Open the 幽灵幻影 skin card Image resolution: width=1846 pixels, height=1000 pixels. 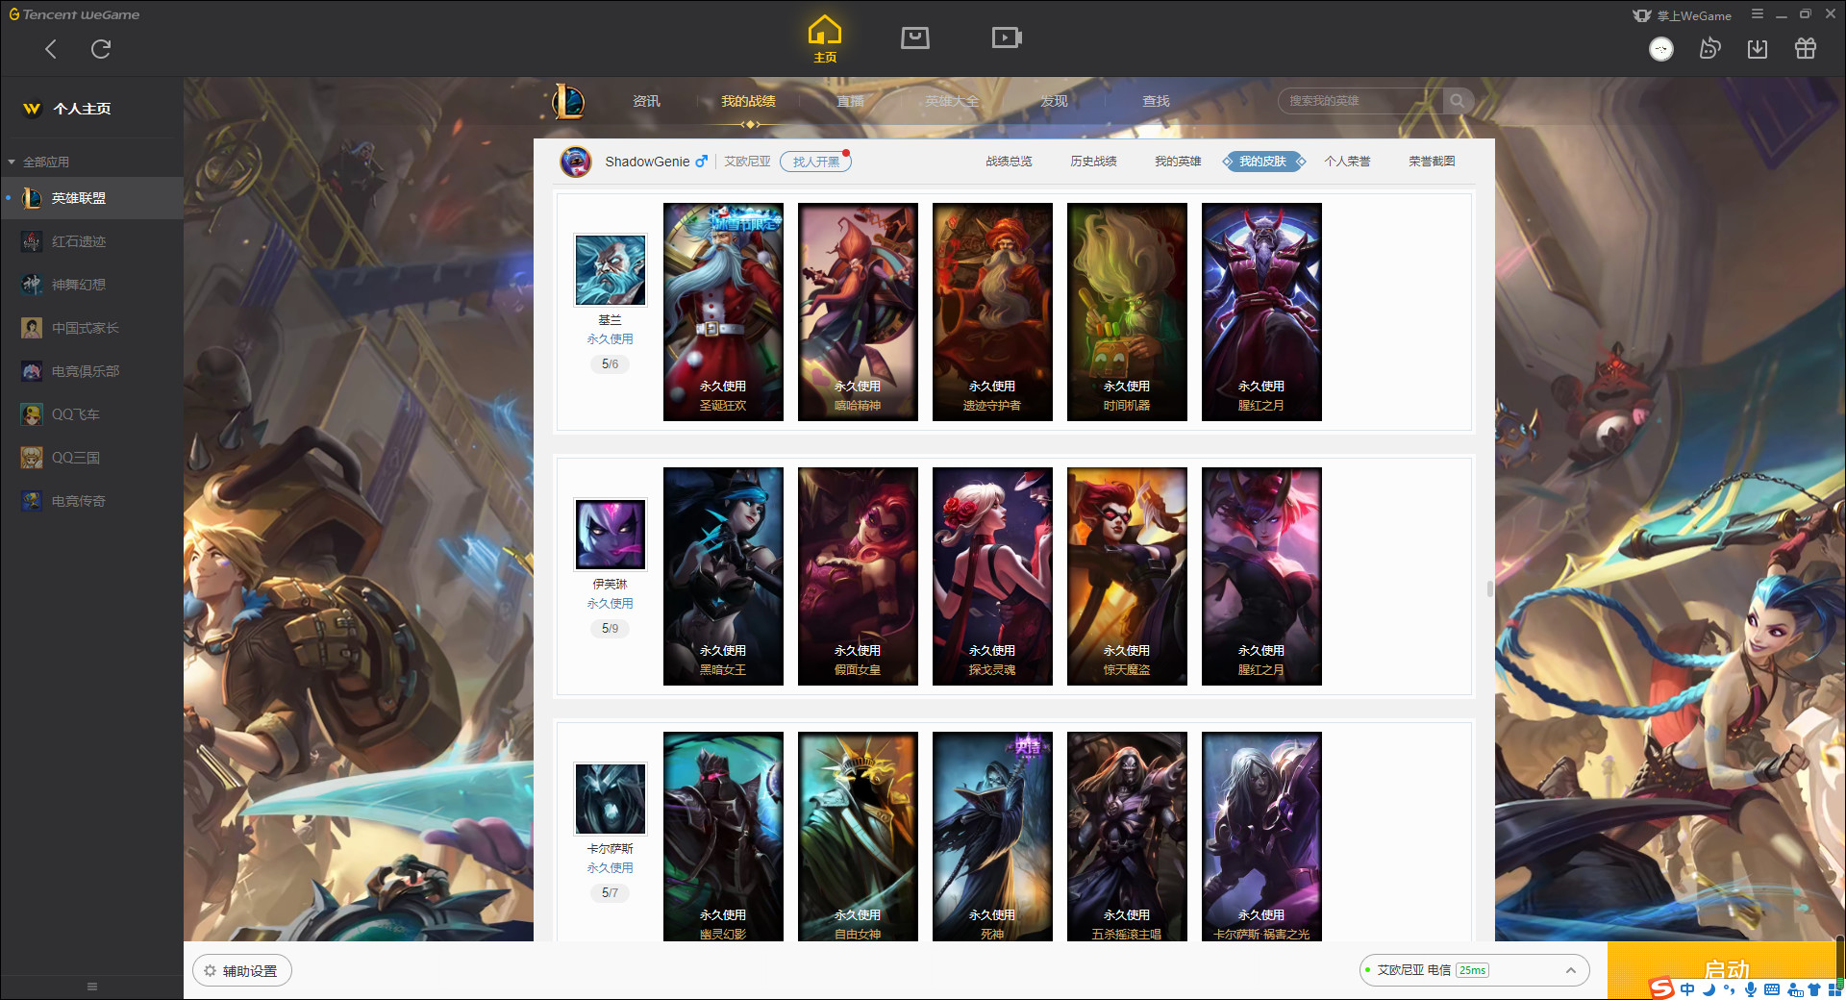(x=723, y=837)
